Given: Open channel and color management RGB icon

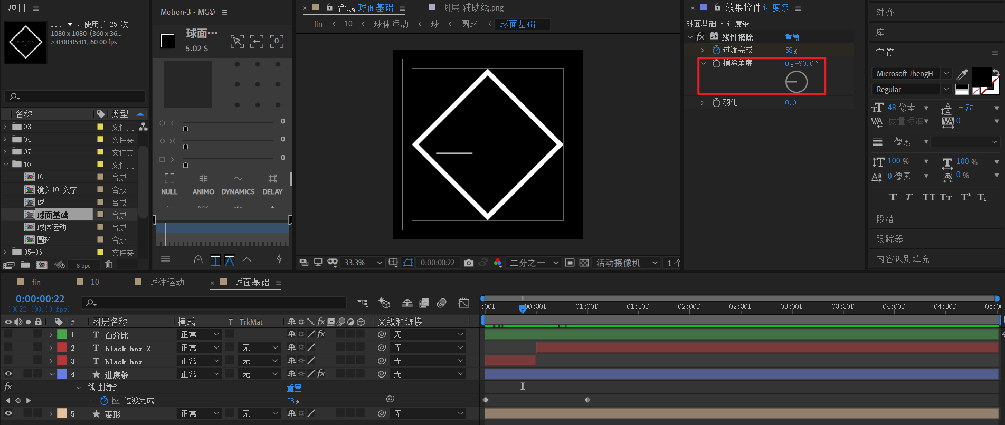Looking at the screenshot, I should pos(498,263).
